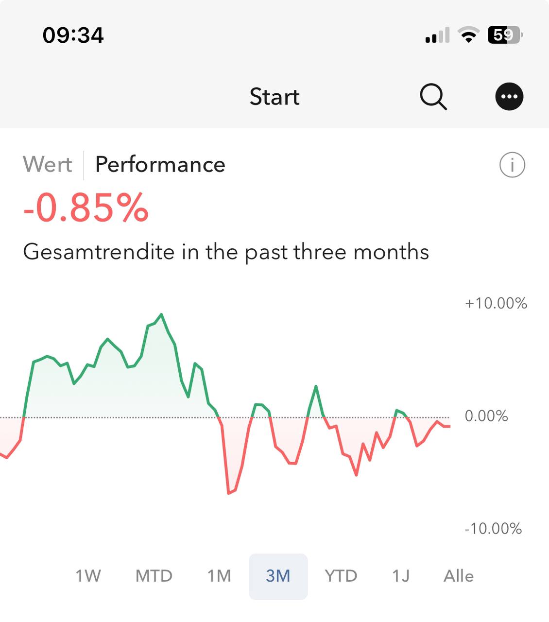This screenshot has width=549, height=622.
Task: Tap the -0.85% performance value
Action: (x=86, y=208)
